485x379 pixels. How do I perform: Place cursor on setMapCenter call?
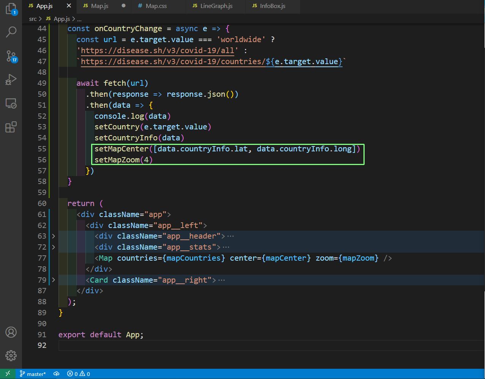pyautogui.click(x=227, y=149)
